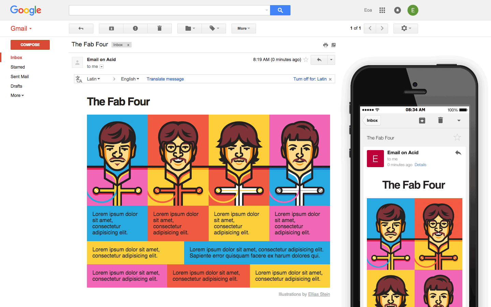This screenshot has height=307, width=491.
Task: Reply to the Email on Acid message
Action: tap(319, 60)
